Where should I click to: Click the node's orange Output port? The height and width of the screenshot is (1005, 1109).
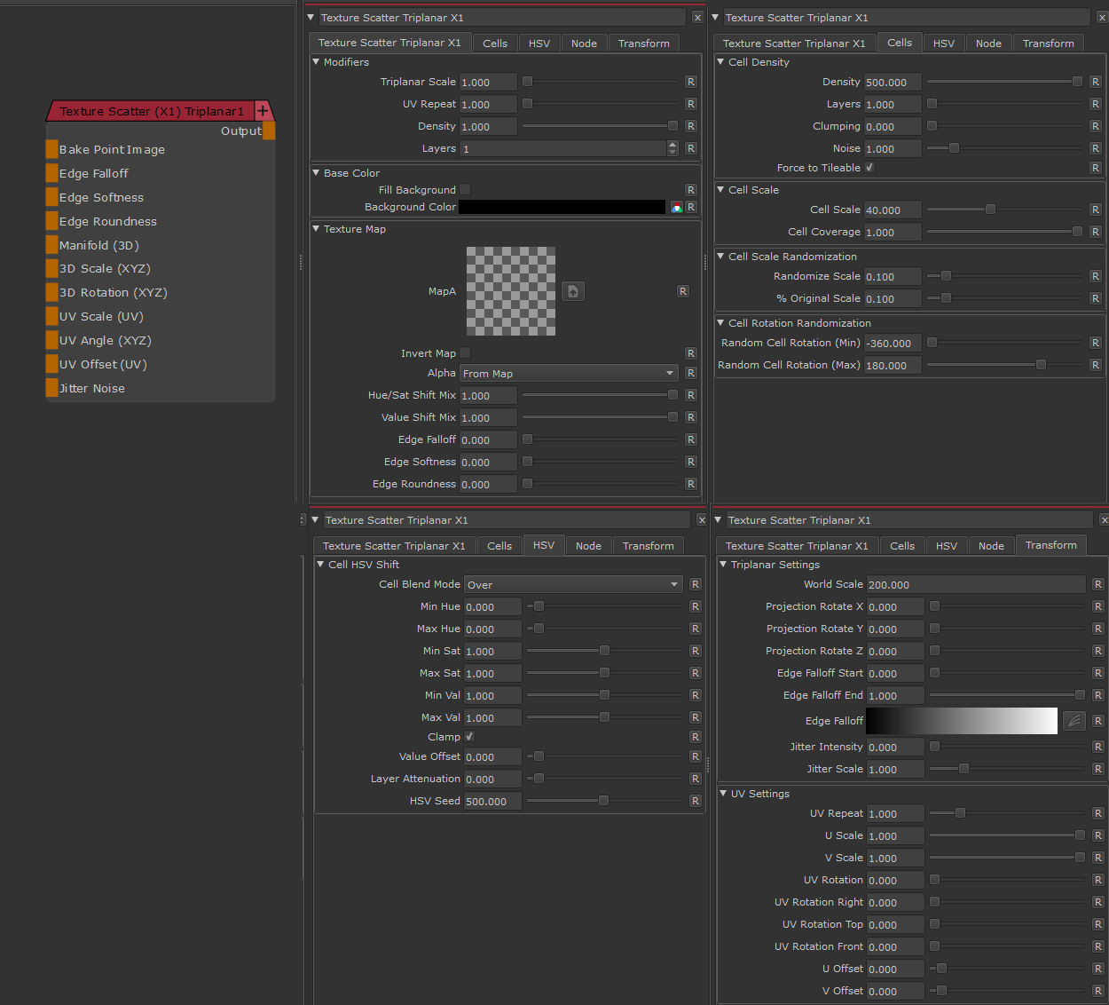268,131
